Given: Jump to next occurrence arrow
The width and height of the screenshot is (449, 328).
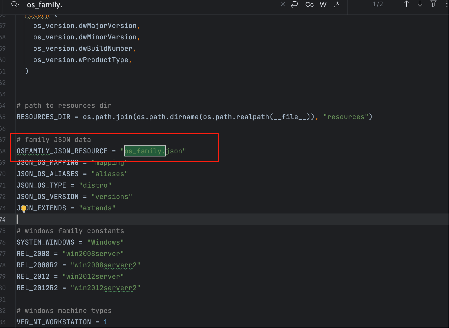Looking at the screenshot, I should point(420,4).
